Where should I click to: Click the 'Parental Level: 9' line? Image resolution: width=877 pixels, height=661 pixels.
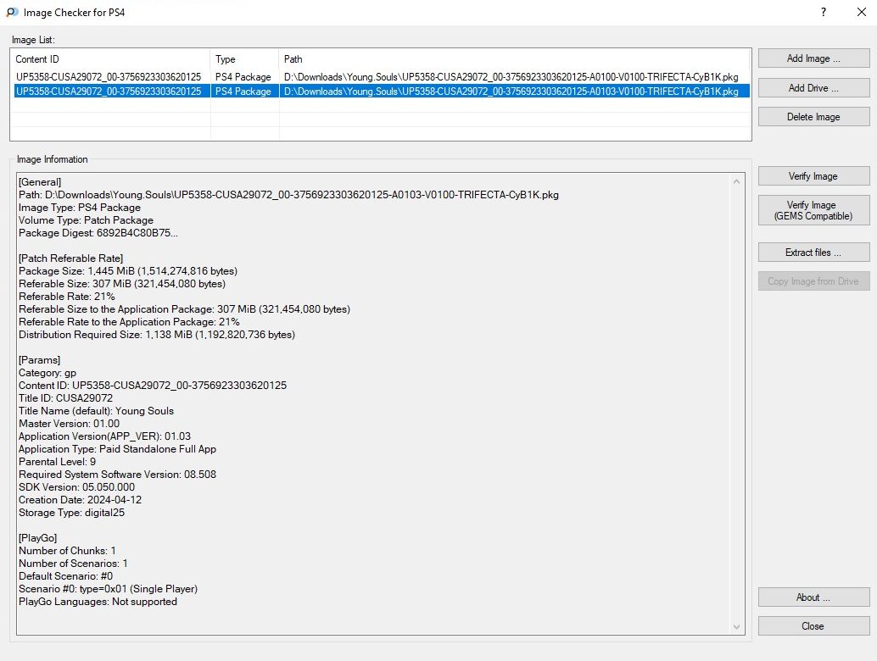tap(57, 462)
